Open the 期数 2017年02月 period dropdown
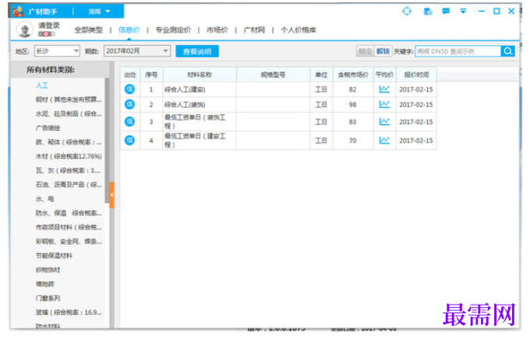This screenshot has width=530, height=339. pyautogui.click(x=136, y=51)
